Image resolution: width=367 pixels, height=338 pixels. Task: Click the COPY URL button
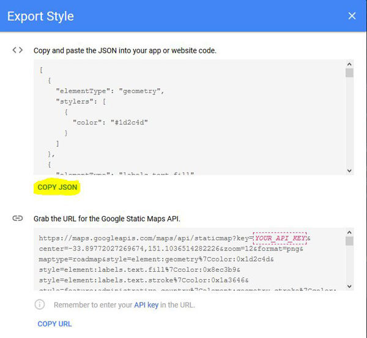tap(54, 324)
